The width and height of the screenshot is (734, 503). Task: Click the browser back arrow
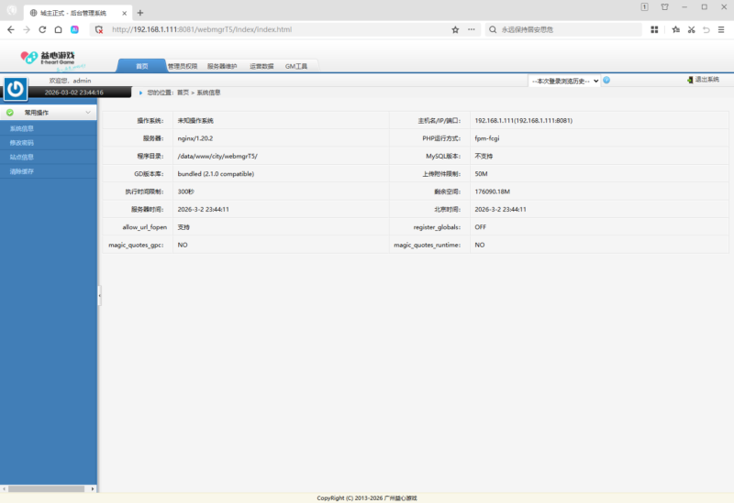pyautogui.click(x=10, y=29)
